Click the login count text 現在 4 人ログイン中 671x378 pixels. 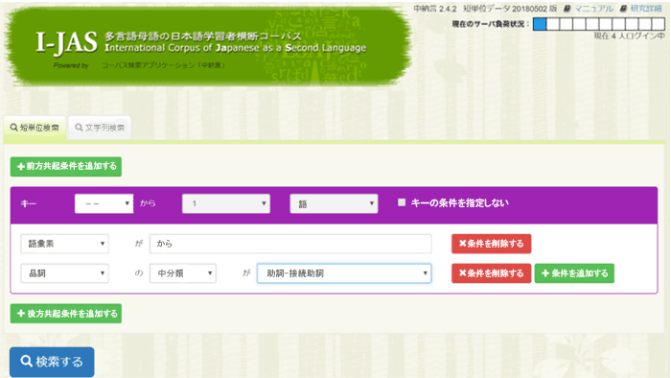click(x=629, y=36)
